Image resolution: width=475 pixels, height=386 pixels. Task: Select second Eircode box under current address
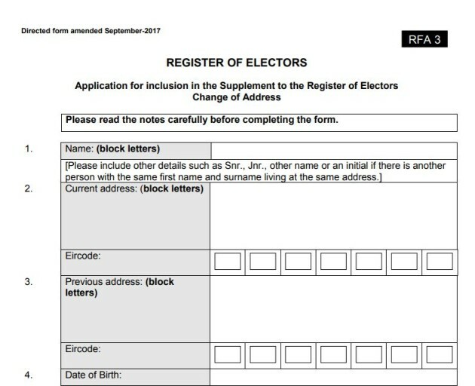263,262
